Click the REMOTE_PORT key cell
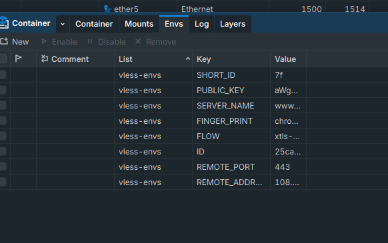 [x=231, y=167]
